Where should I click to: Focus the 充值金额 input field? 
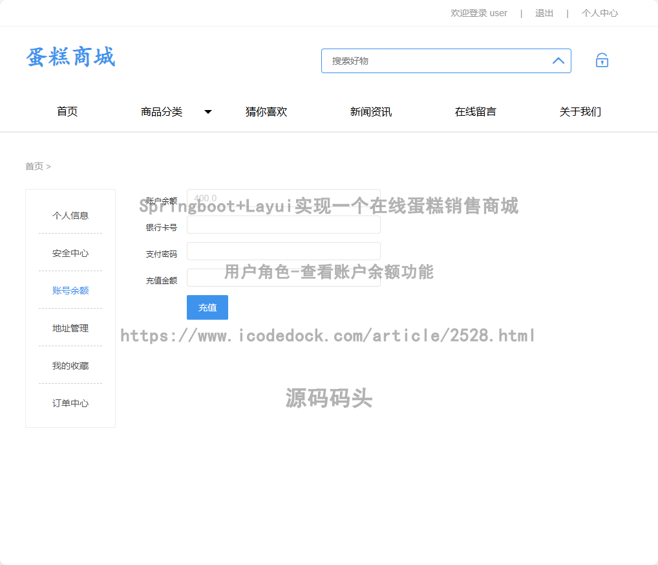click(x=284, y=278)
